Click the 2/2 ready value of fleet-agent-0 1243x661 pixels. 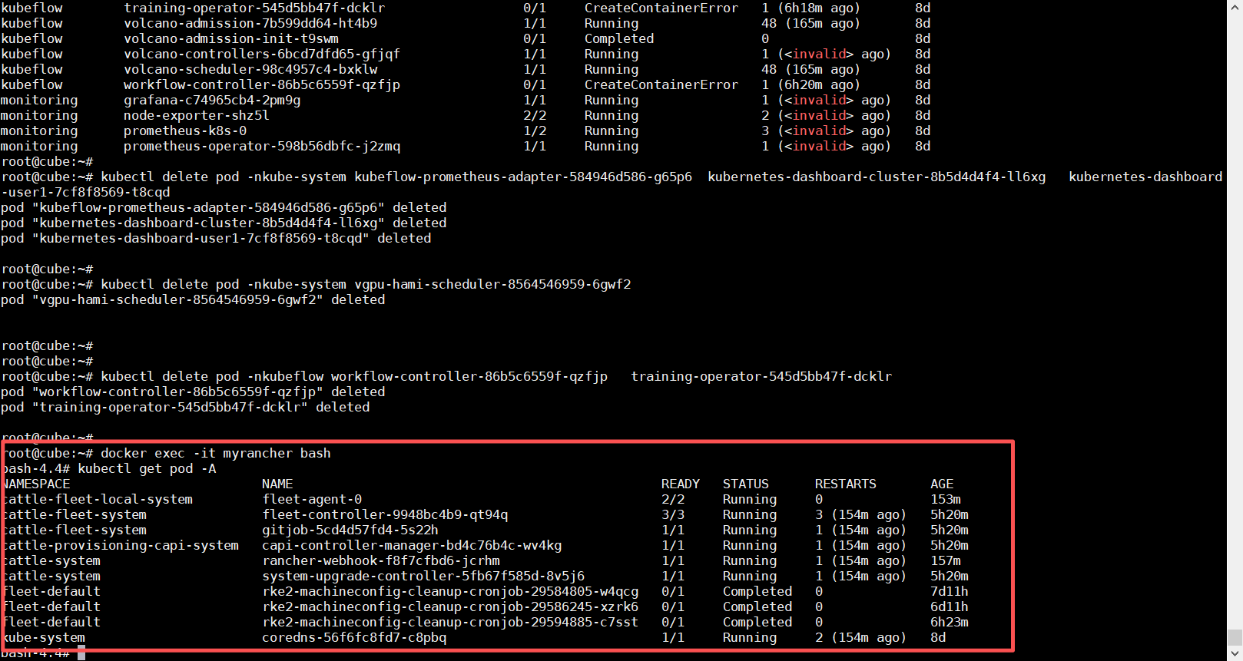coord(673,499)
